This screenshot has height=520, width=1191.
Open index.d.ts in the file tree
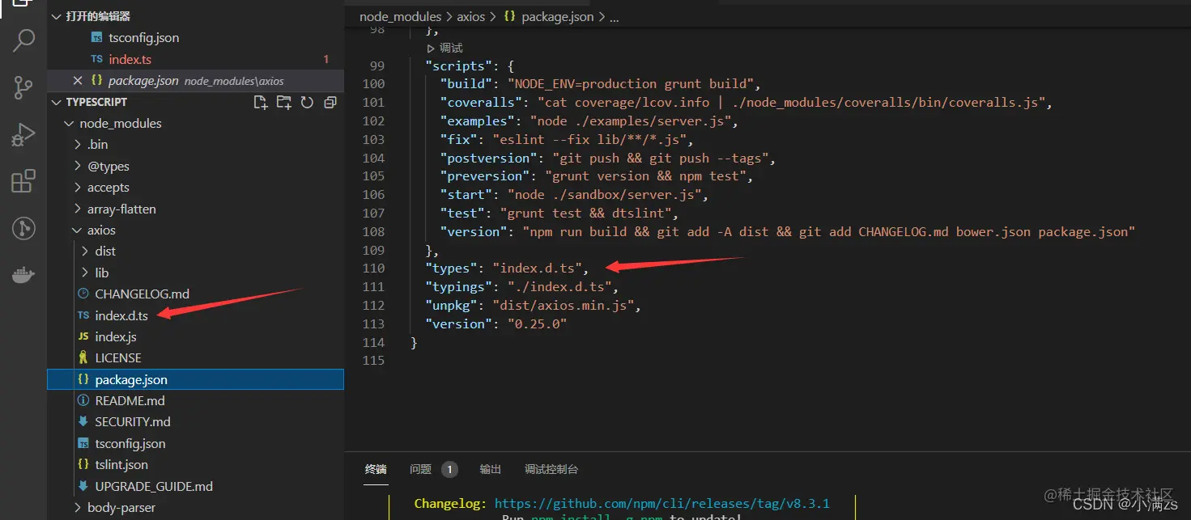point(121,315)
